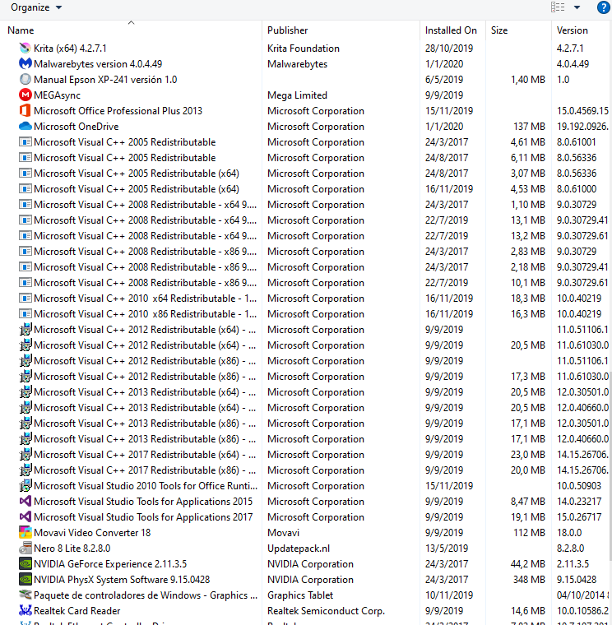Click the Paquete de controladores de Windows icon
612x625 pixels.
[x=25, y=595]
